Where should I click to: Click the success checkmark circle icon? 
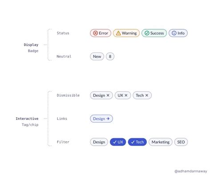click(x=147, y=33)
